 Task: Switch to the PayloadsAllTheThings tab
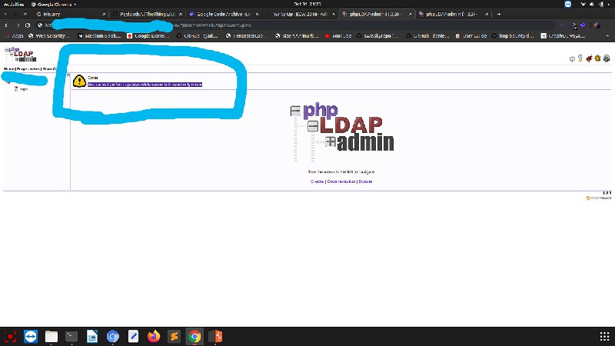tap(147, 14)
